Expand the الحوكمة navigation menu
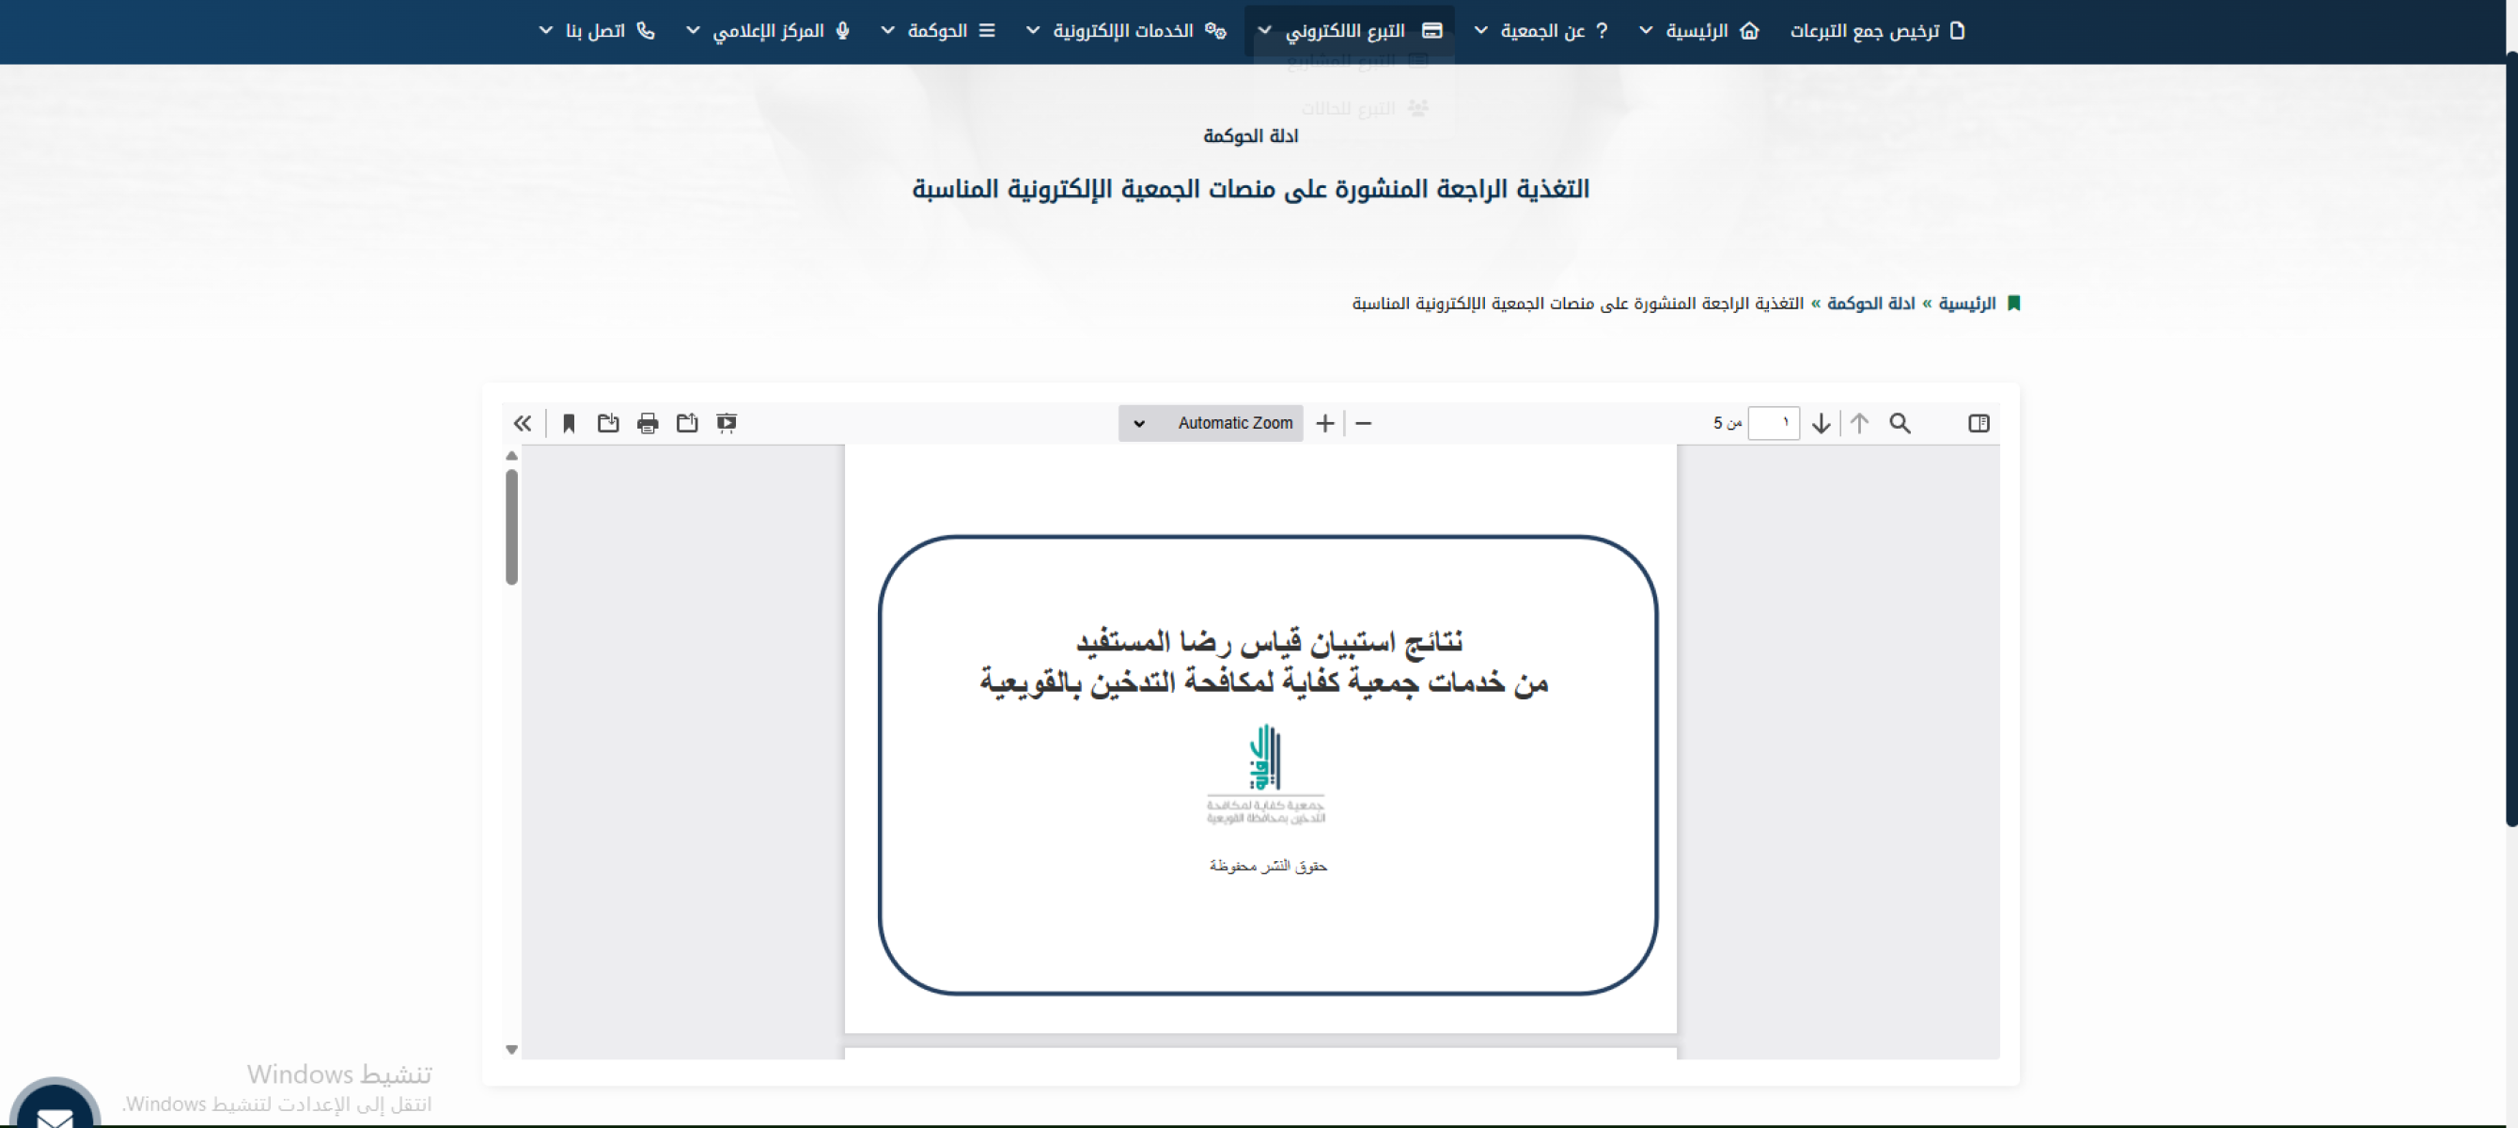Screen dimensions: 2518x1128 click(937, 31)
